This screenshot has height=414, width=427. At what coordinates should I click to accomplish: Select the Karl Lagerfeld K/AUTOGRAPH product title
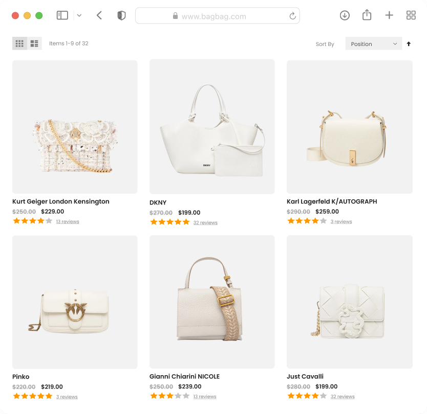coord(332,201)
